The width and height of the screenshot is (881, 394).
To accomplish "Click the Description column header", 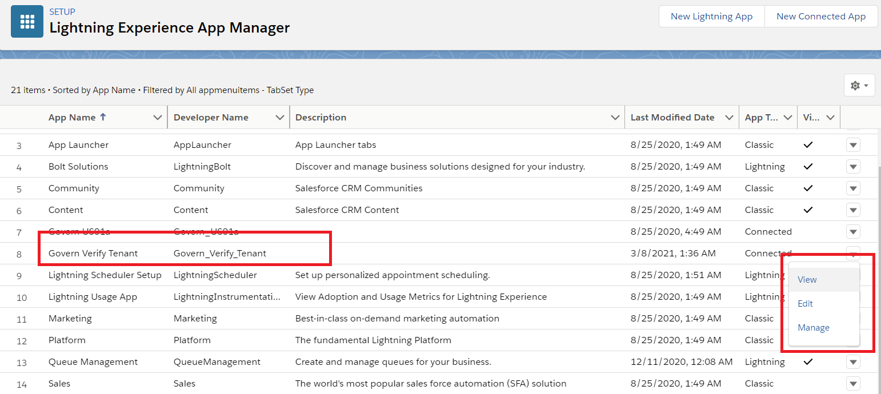I will (321, 117).
